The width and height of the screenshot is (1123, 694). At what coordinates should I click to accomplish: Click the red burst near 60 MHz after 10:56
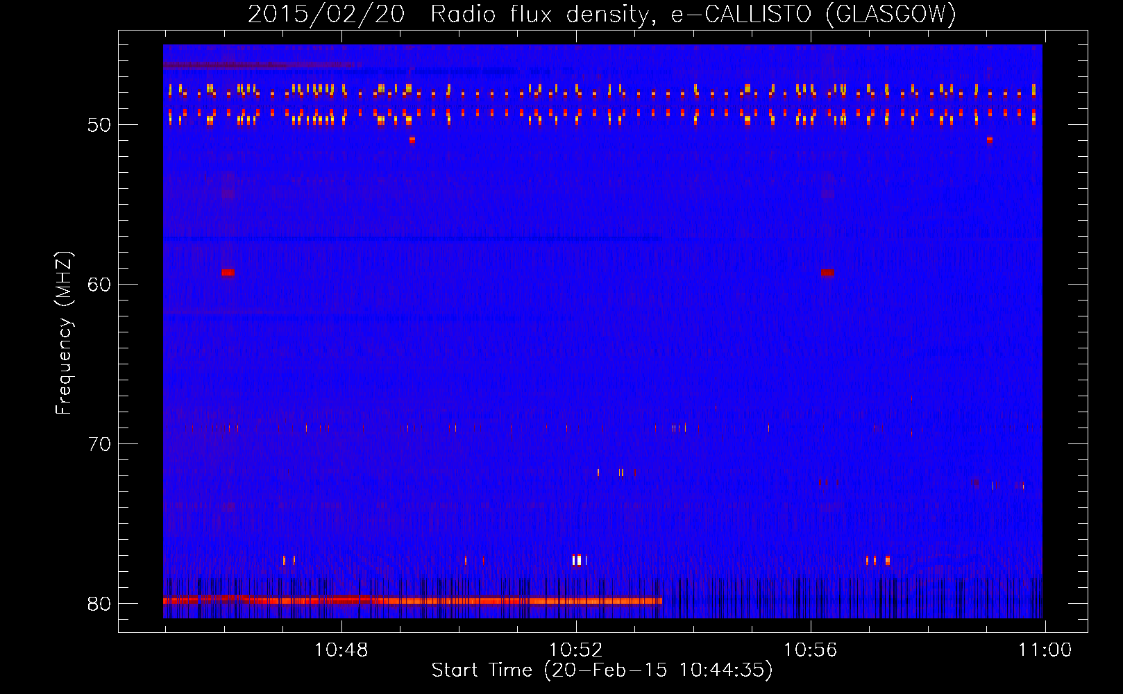click(x=827, y=273)
